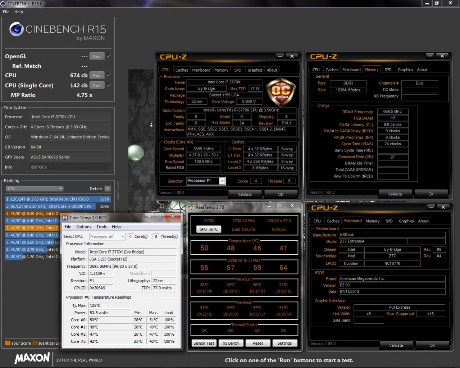Launch XS Bench in RealTemp
This screenshot has width=460, height=368.
pos(231,343)
